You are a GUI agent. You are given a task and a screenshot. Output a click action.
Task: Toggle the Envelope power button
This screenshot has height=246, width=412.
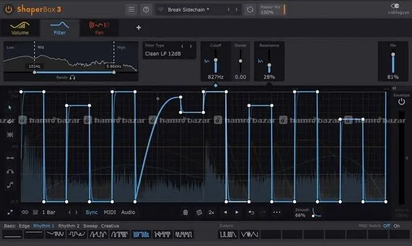[402, 102]
